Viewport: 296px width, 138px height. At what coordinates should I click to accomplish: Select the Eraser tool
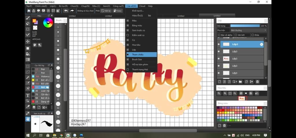(x=28, y=24)
